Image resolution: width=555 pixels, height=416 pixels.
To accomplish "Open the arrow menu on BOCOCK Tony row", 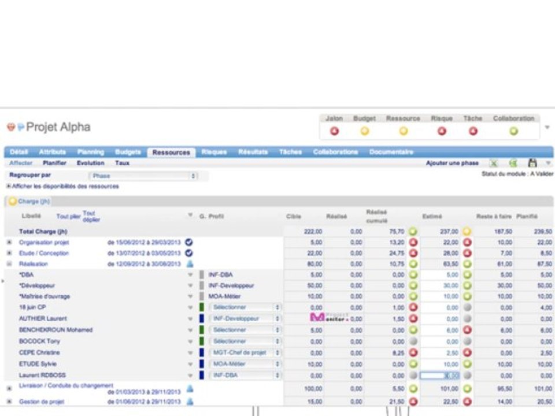I will 190,341.
